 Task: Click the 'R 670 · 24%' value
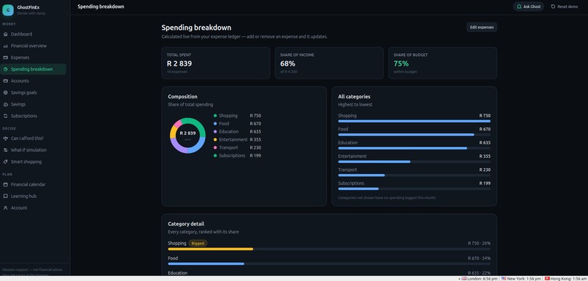click(479, 258)
